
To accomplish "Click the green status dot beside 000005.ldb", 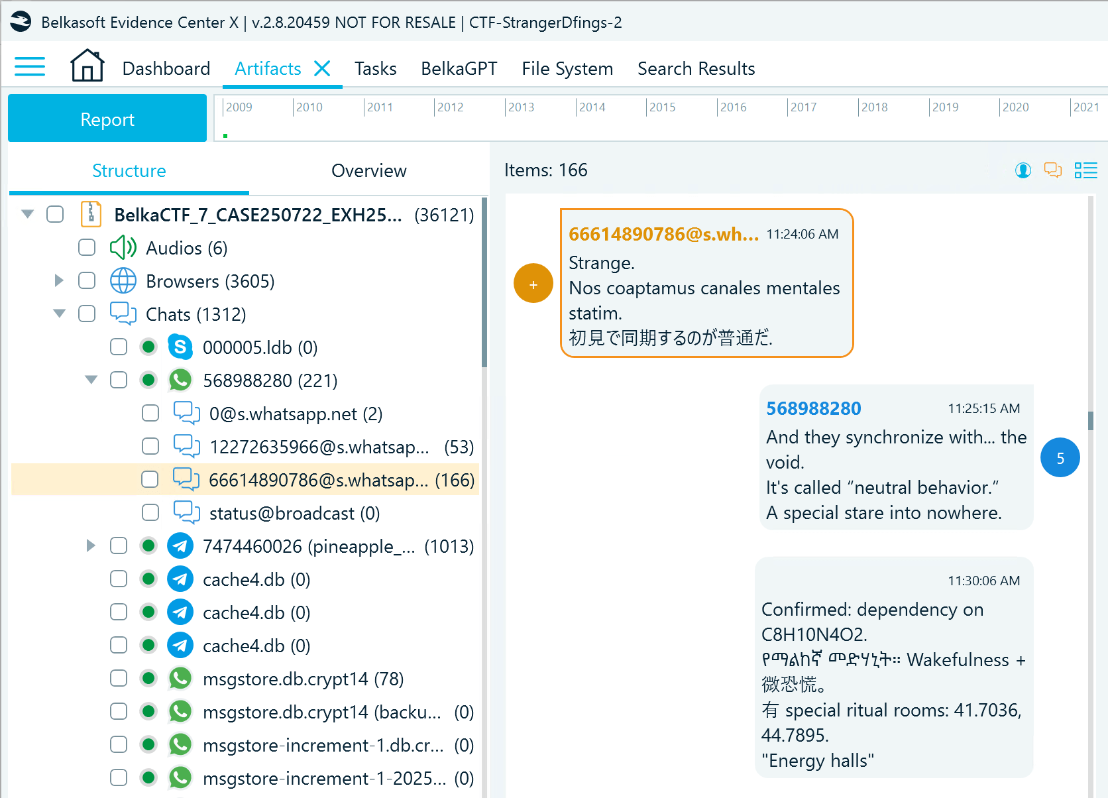I will [x=148, y=347].
